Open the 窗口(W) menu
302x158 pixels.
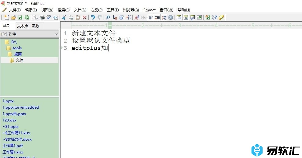click(166, 10)
